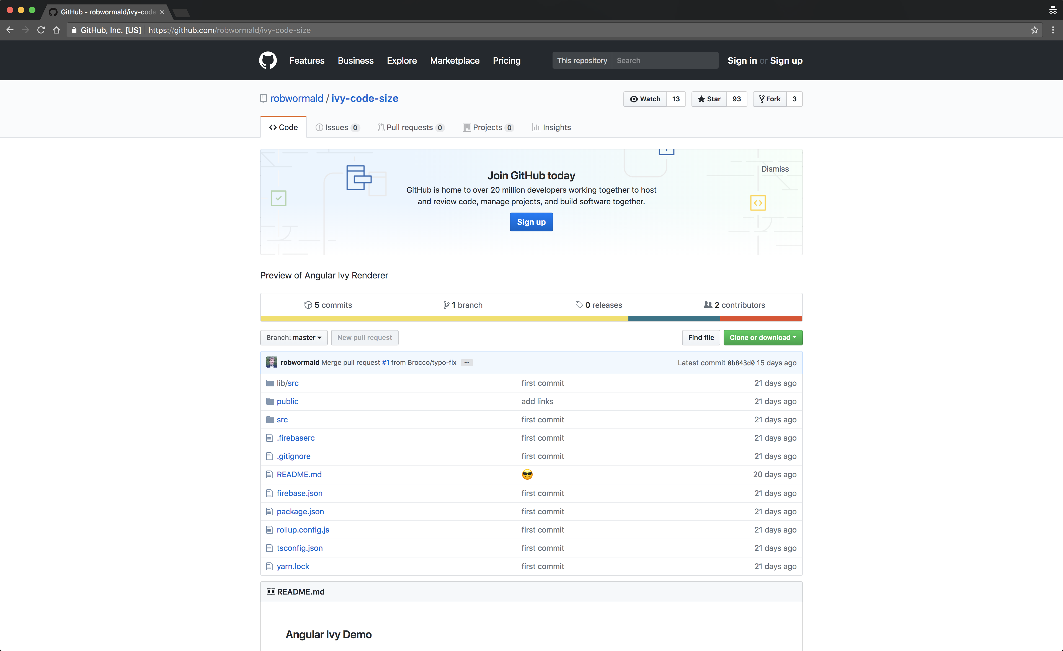This screenshot has width=1063, height=651.
Task: Open Business in top navigation
Action: [355, 60]
